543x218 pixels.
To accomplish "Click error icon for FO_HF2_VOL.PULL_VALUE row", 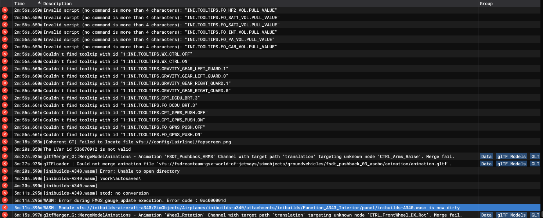I will pyautogui.click(x=5, y=10).
